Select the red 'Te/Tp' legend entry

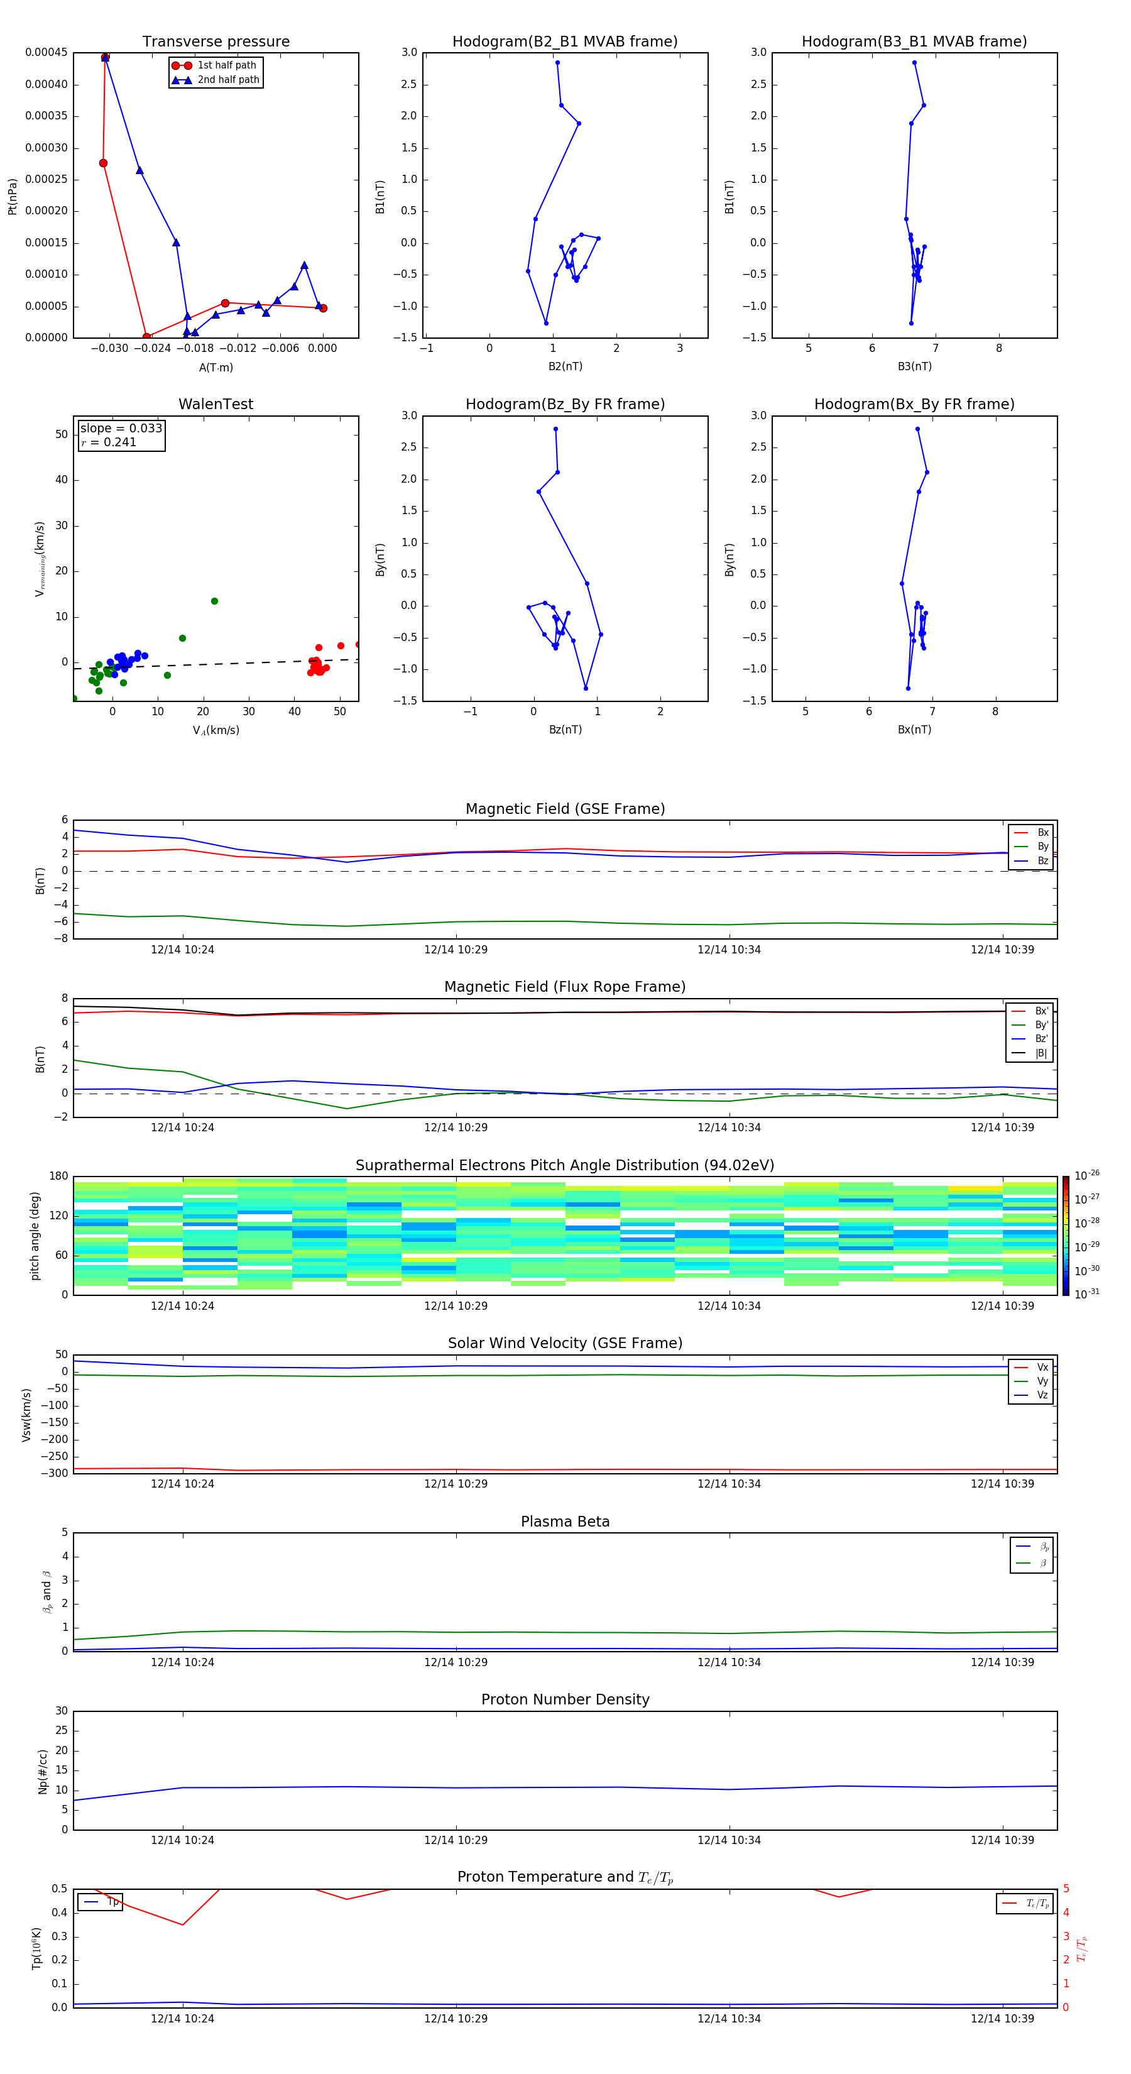pyautogui.click(x=1025, y=1903)
